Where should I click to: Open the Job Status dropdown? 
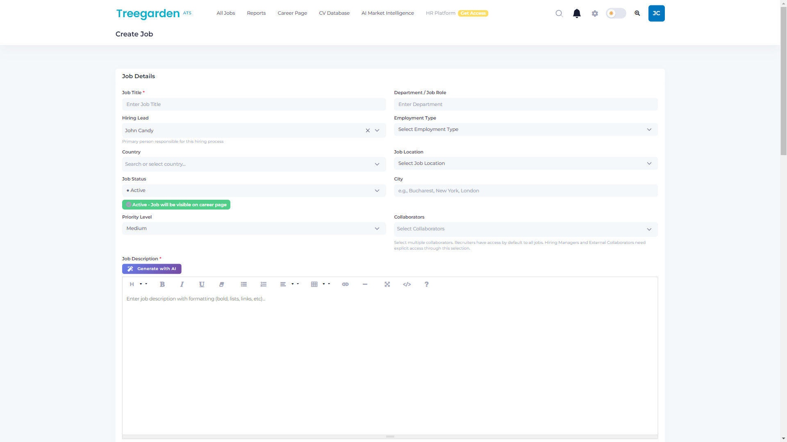254,190
